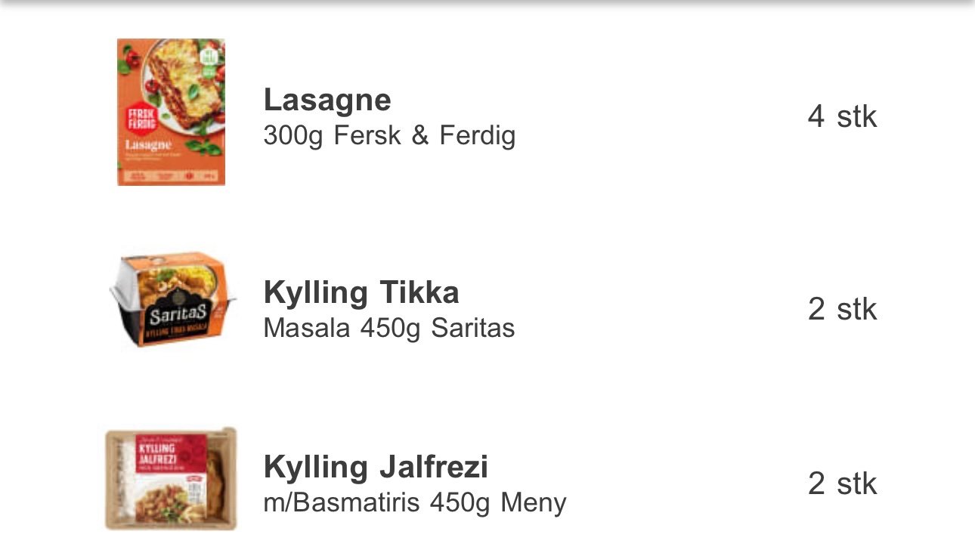Click the "Masala 450g Saritas" description

point(389,328)
